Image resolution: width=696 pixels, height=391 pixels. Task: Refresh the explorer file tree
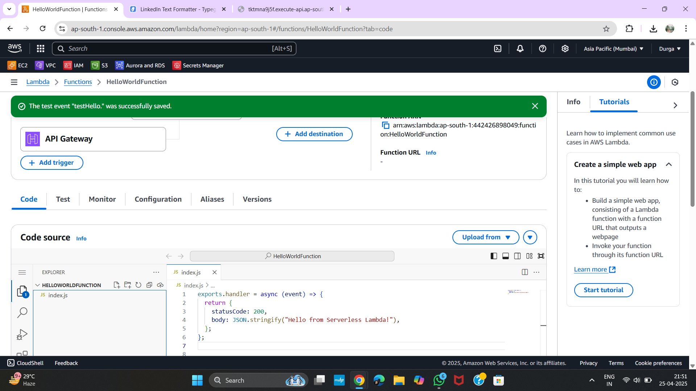pyautogui.click(x=138, y=285)
